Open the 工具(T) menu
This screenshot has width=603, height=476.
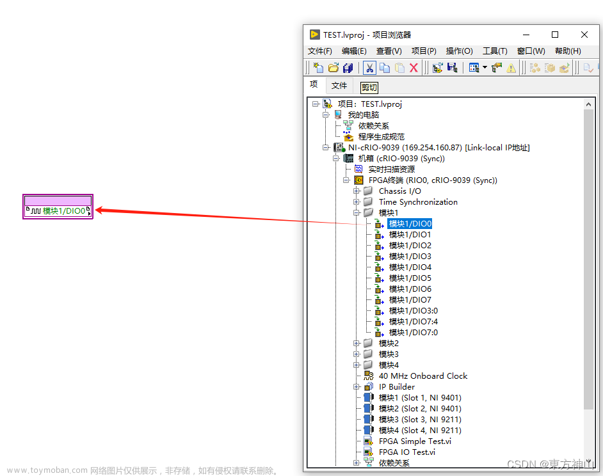(x=495, y=51)
